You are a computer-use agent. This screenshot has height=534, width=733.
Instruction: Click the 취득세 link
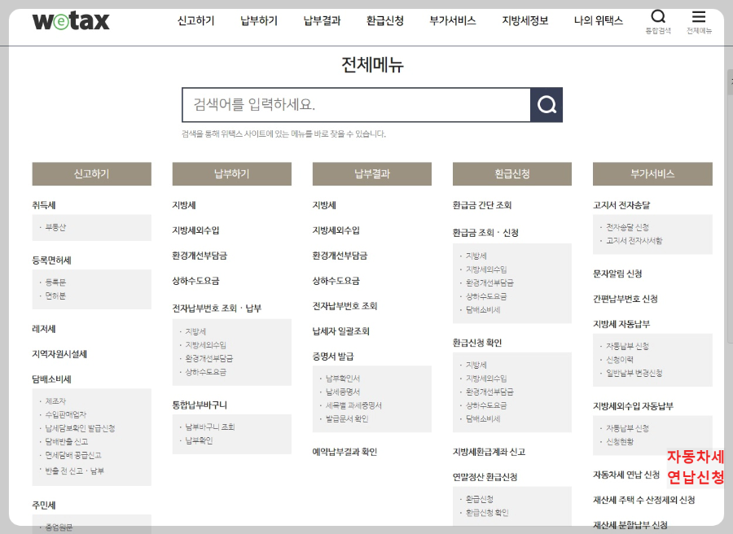coord(45,203)
